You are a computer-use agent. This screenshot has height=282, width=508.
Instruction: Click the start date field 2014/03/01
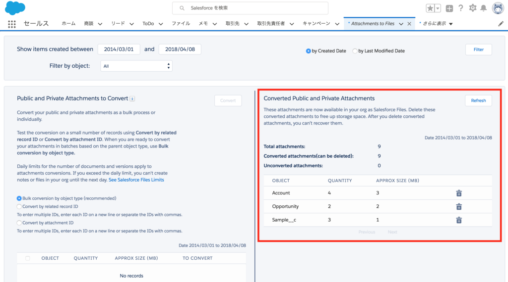pyautogui.click(x=119, y=49)
